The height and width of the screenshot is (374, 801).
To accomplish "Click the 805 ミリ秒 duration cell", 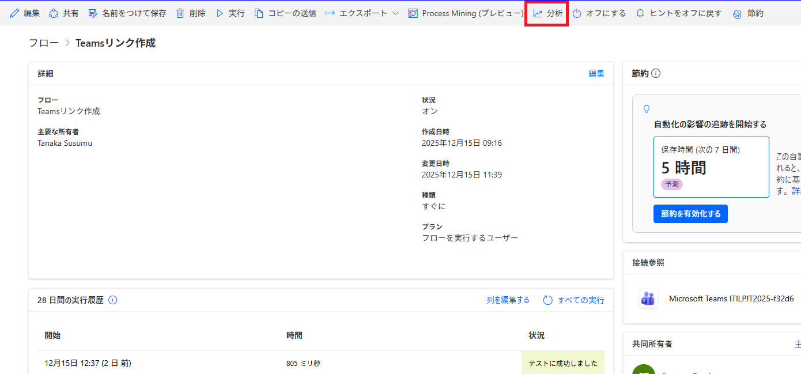I will [x=303, y=363].
